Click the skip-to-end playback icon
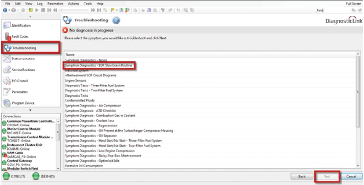364x185 pixels. pos(99,10)
